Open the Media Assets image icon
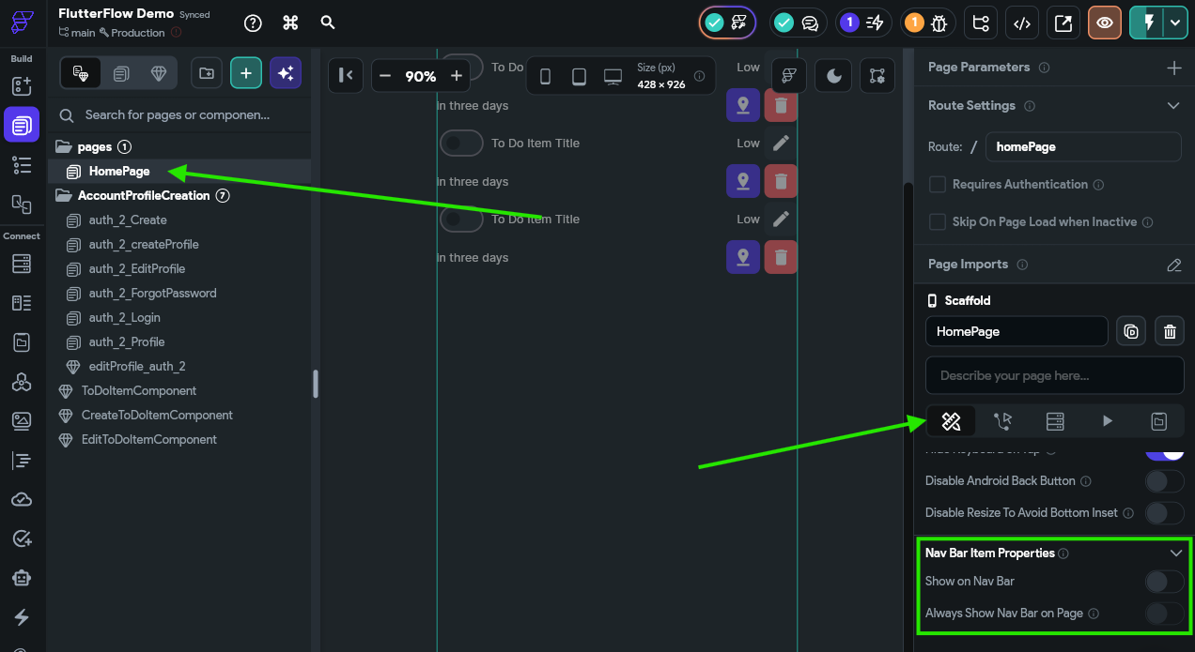This screenshot has width=1195, height=652. click(x=21, y=421)
